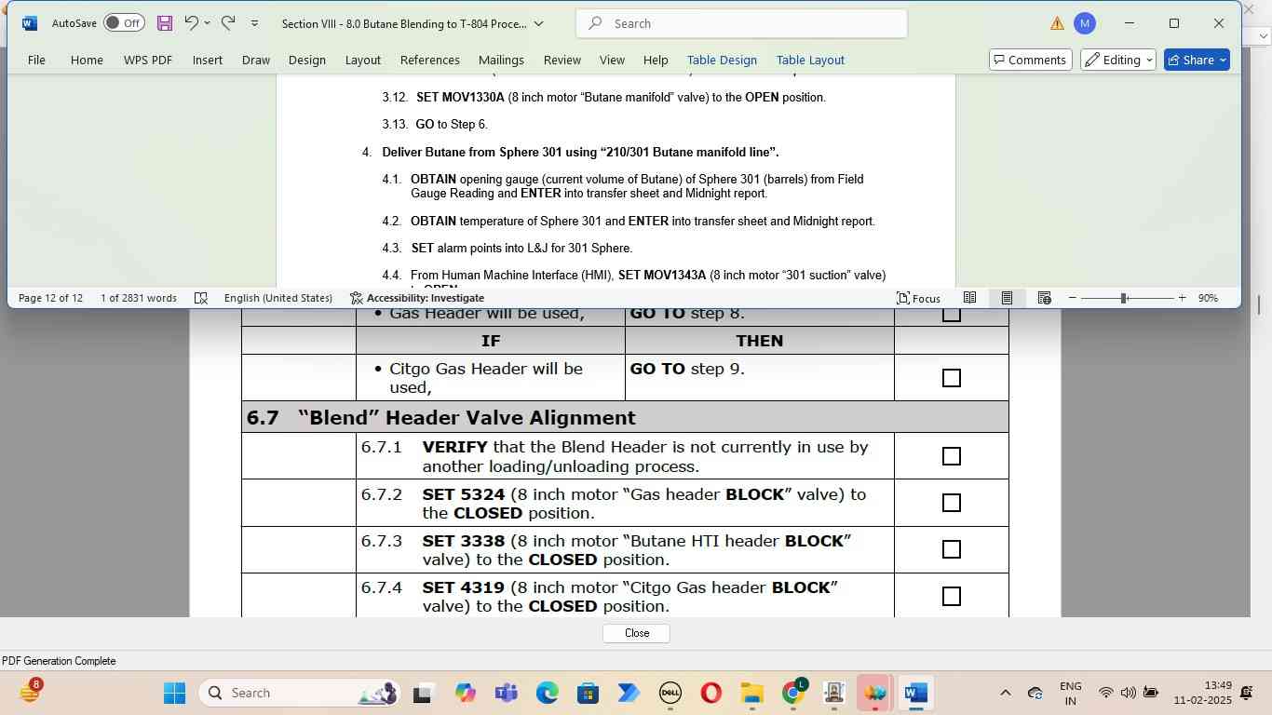Click the 1 of 2831 words count
The width and height of the screenshot is (1272, 715).
point(138,298)
